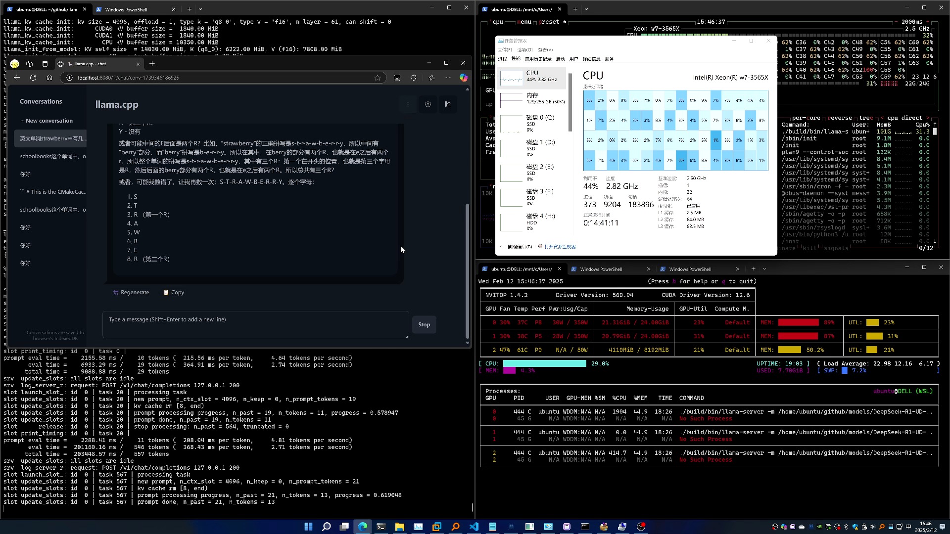Open a new tab in Edge
This screenshot has width=950, height=534.
[152, 64]
